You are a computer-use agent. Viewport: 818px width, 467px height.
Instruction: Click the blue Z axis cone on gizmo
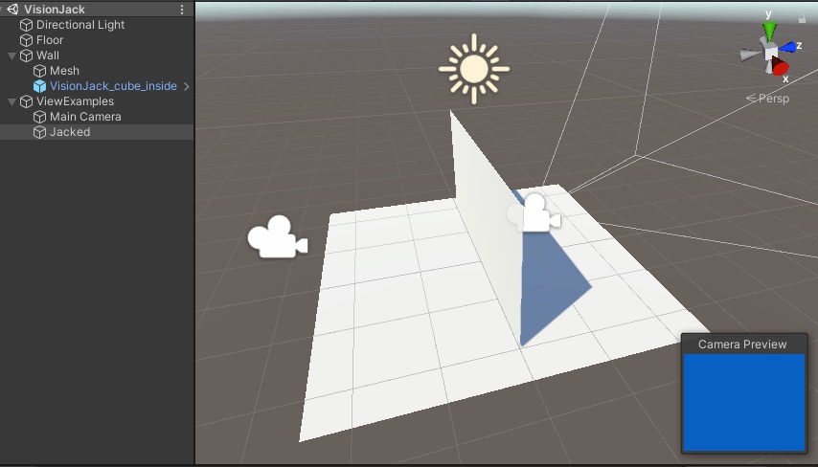click(x=787, y=48)
